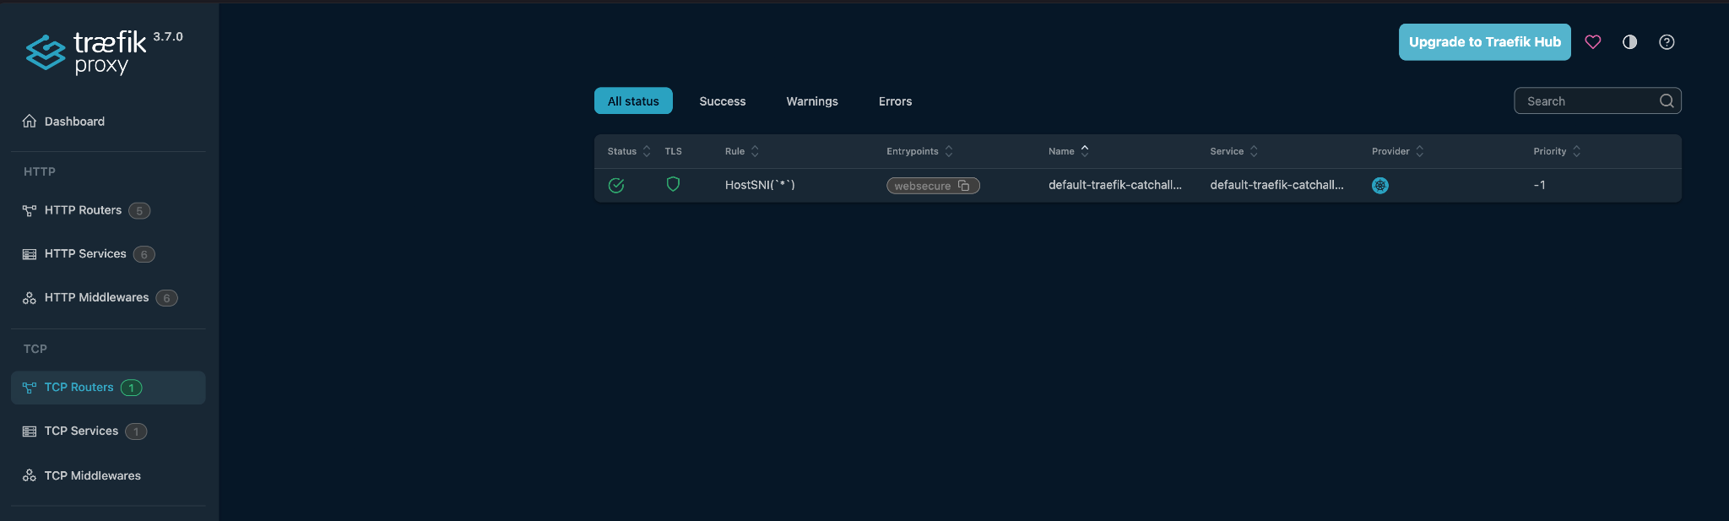Image resolution: width=1729 pixels, height=521 pixels.
Task: Click the Traefik proxy logo
Action: click(x=86, y=52)
